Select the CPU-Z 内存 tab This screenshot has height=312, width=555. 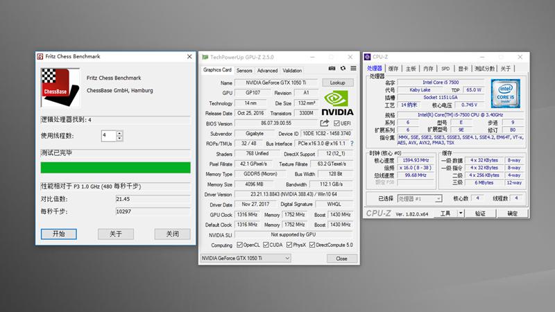(x=428, y=69)
